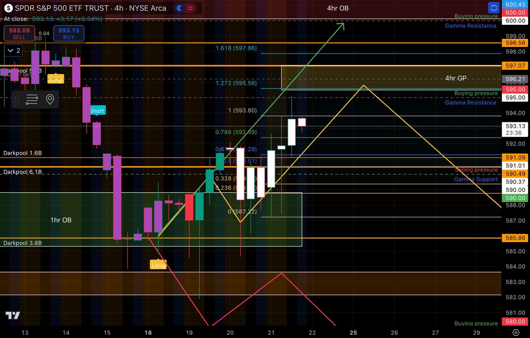The image size is (530, 338).
Task: Select the location pin icon in the floating toolbar
Action: point(50,100)
